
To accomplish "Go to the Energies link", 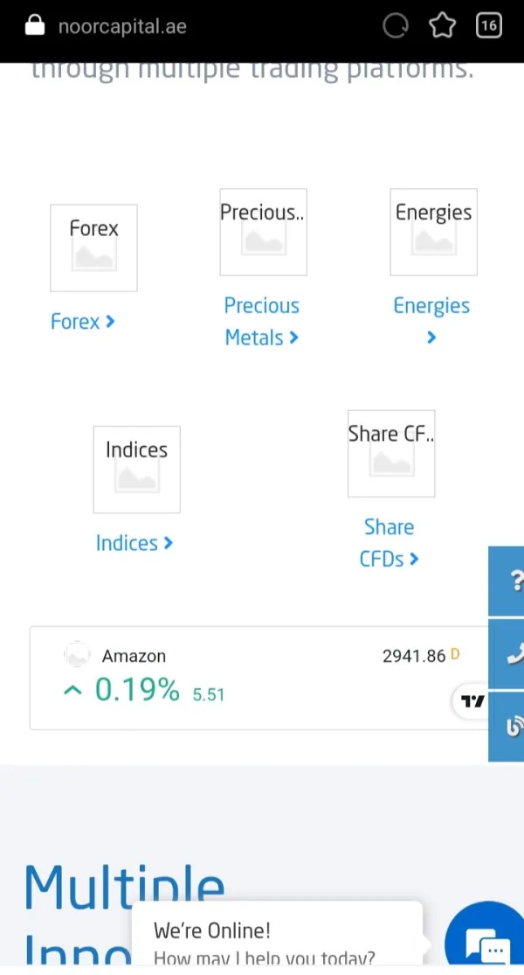I will click(x=431, y=307).
